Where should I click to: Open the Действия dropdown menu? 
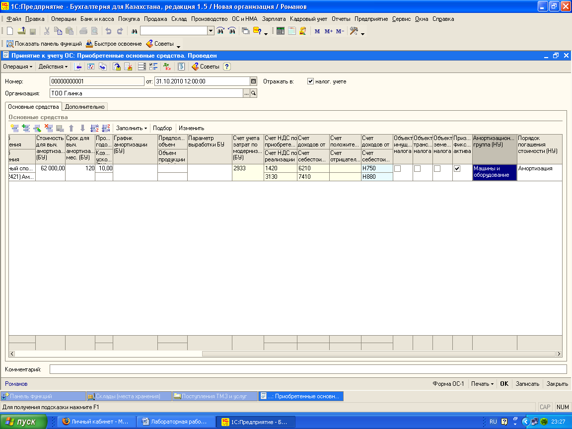point(53,67)
